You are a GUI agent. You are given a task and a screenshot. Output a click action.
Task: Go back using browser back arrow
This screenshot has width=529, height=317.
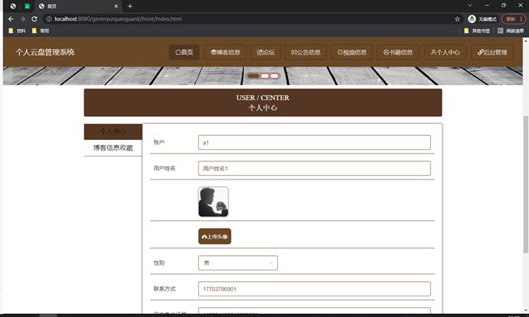(11, 19)
